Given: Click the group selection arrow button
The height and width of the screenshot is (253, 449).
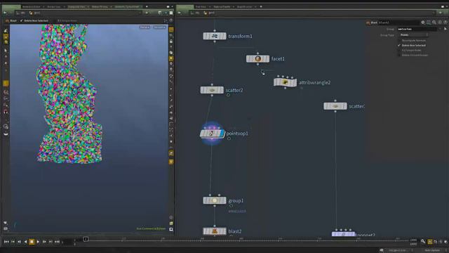Looking at the screenshot, I should click(445, 29).
